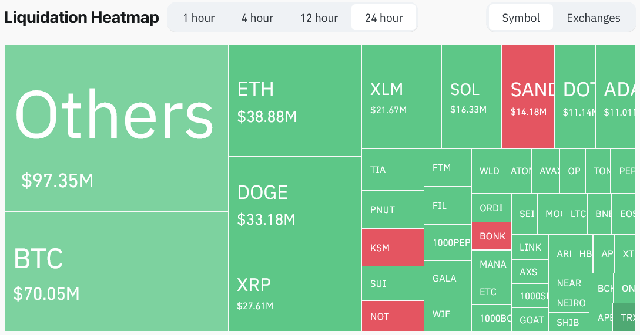This screenshot has width=640, height=335.
Task: Open the SOL $16.33M tile
Action: click(472, 96)
